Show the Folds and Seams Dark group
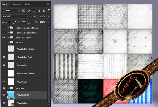Viewport: 158px width, 107px height. point(4,33)
